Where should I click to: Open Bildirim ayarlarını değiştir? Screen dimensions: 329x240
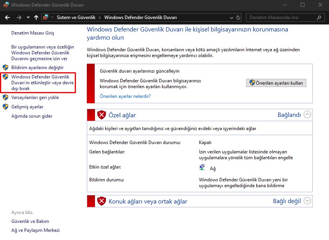point(37,68)
